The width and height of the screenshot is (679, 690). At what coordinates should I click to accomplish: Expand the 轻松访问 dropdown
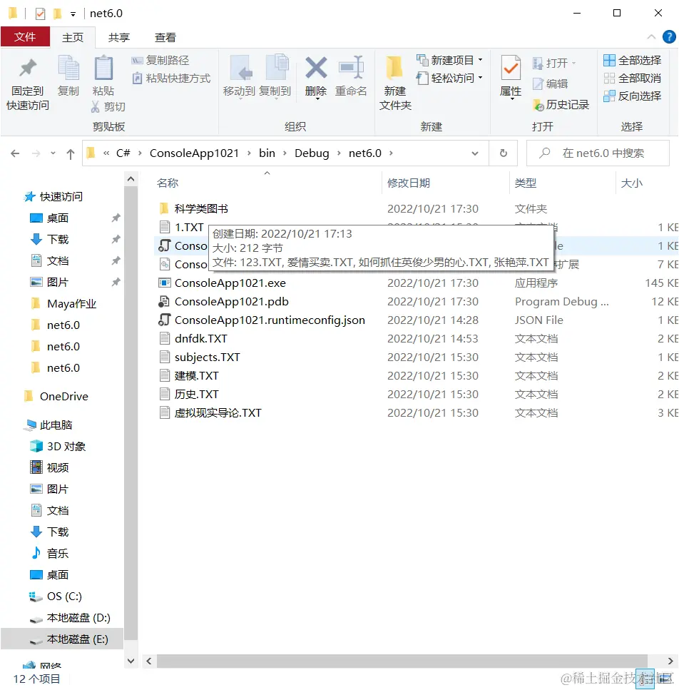[x=480, y=78]
